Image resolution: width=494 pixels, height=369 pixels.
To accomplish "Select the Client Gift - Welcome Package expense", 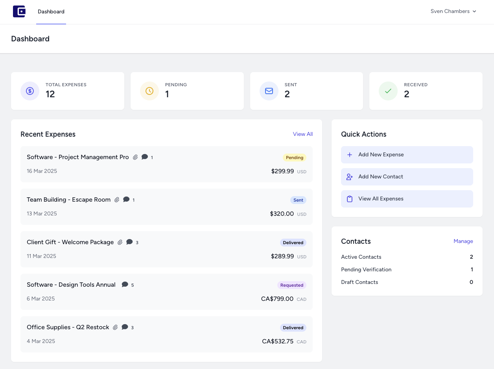I will tap(166, 249).
